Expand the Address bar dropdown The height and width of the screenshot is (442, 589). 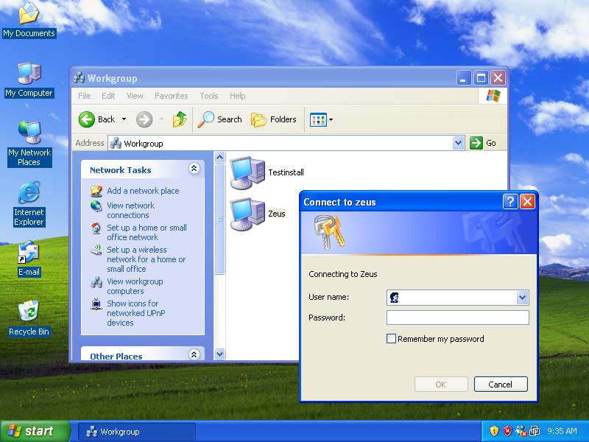458,143
